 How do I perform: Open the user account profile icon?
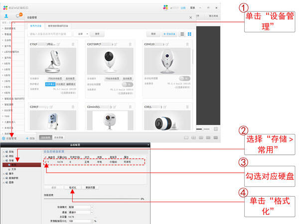6,16
